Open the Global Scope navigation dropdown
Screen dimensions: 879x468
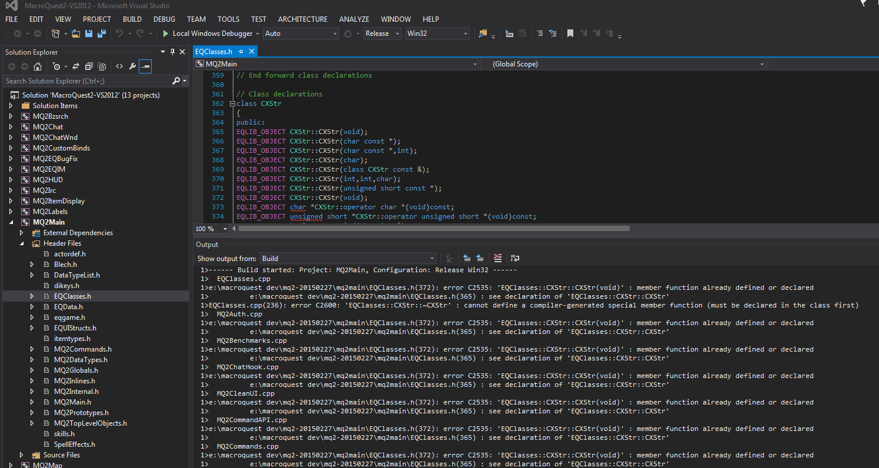(x=623, y=64)
